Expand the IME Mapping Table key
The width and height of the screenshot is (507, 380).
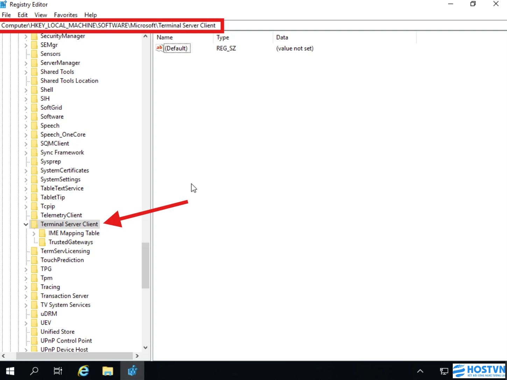(34, 234)
